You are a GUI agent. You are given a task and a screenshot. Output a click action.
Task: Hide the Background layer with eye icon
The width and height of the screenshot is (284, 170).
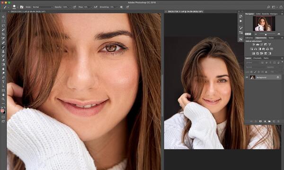point(247,77)
